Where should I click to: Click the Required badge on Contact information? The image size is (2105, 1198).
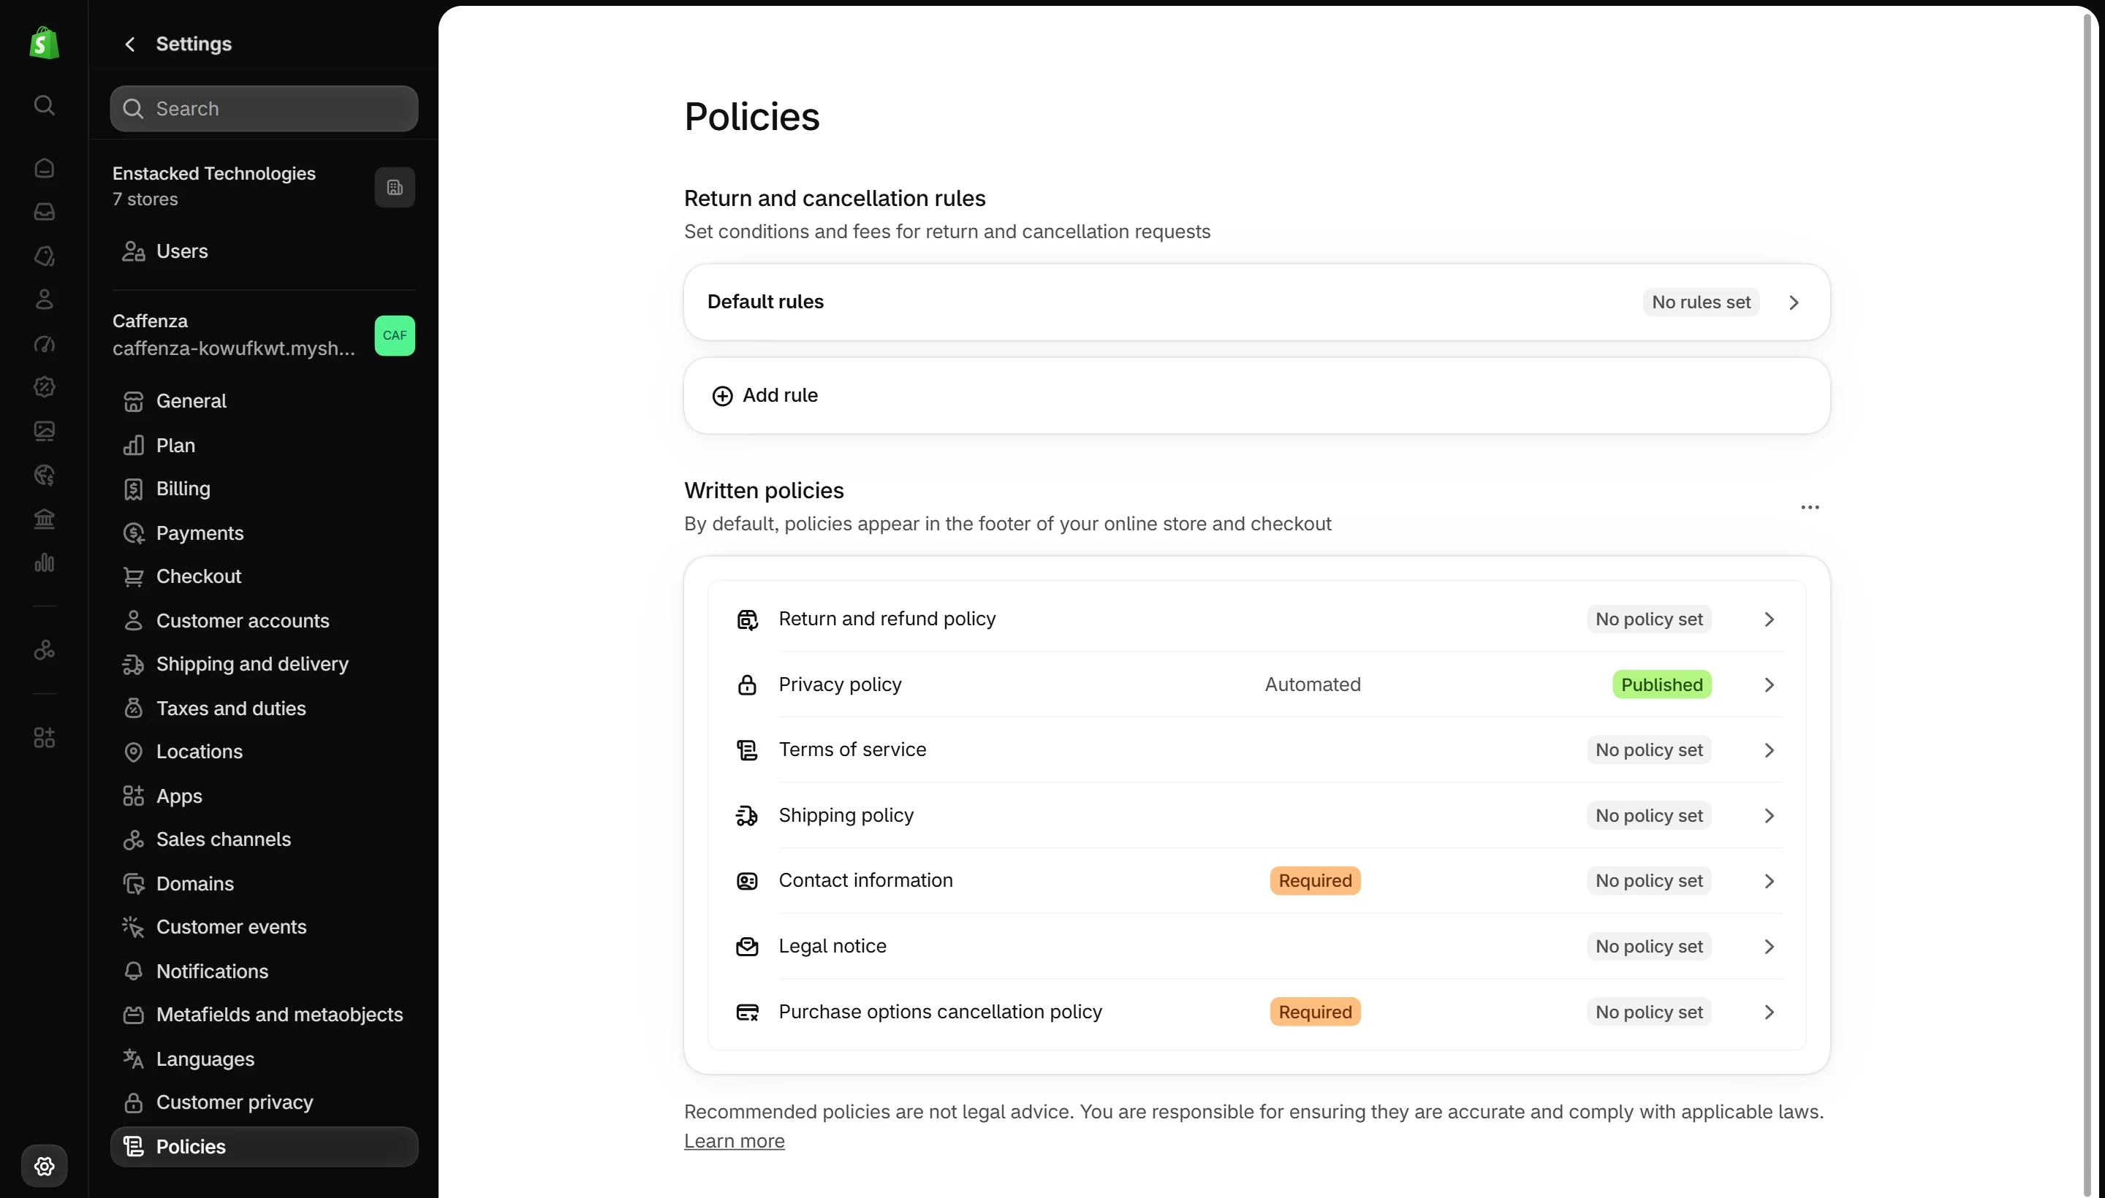coord(1315,881)
